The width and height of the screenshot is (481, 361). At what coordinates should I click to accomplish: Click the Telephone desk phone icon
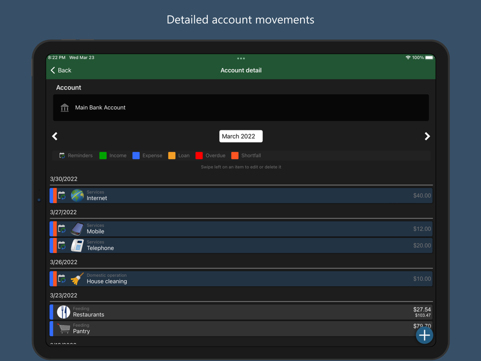(x=77, y=245)
